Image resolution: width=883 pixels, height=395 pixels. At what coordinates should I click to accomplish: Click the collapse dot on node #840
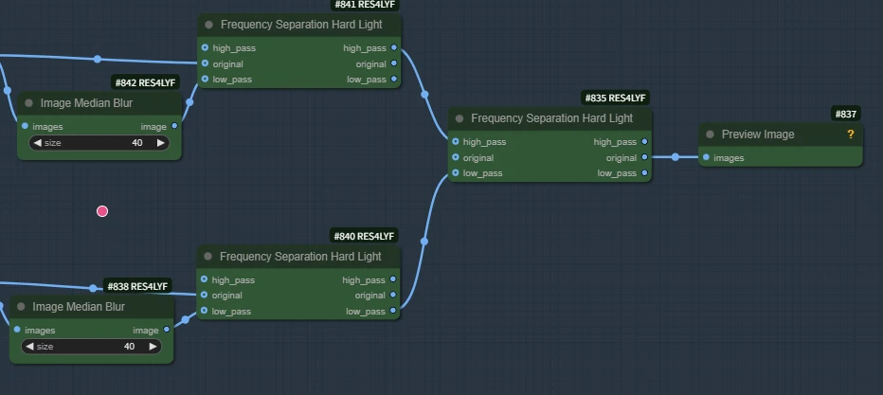(x=208, y=257)
